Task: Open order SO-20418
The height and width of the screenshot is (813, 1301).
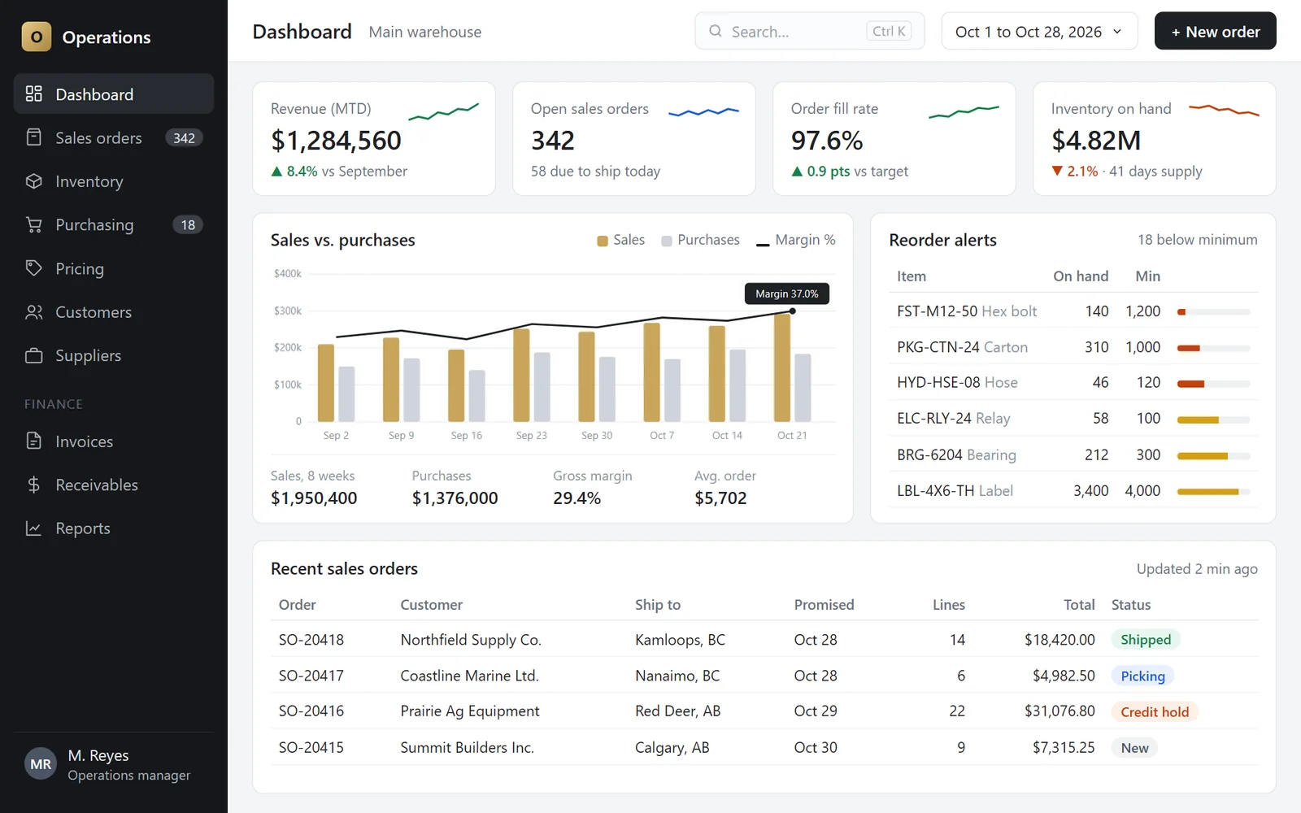Action: (311, 639)
